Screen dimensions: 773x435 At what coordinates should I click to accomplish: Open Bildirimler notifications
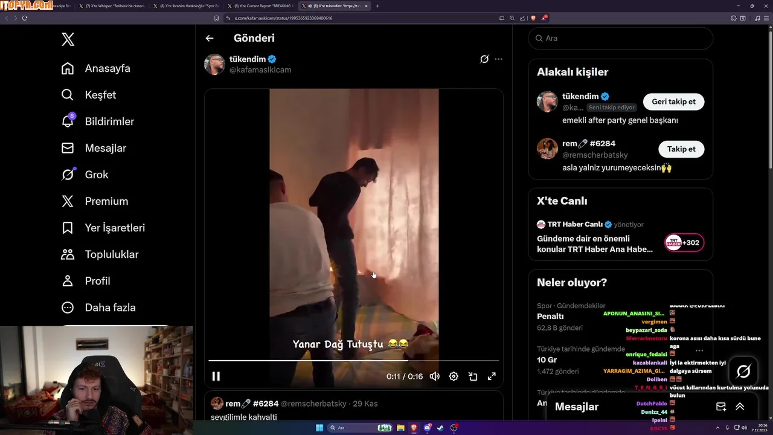[x=98, y=121]
